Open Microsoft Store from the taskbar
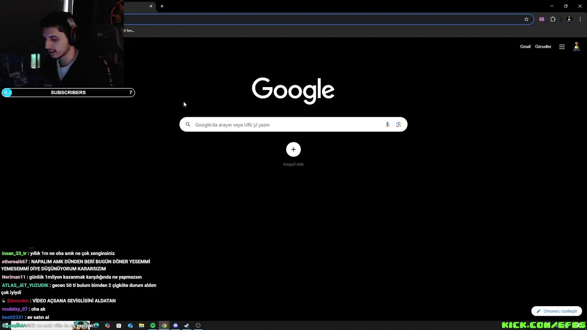 [x=119, y=325]
